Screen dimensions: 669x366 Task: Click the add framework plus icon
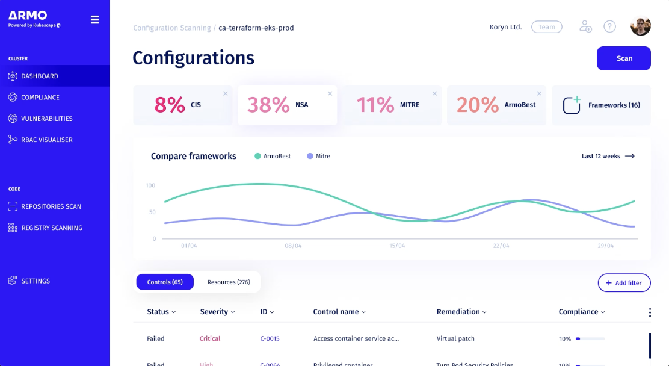[x=572, y=105]
